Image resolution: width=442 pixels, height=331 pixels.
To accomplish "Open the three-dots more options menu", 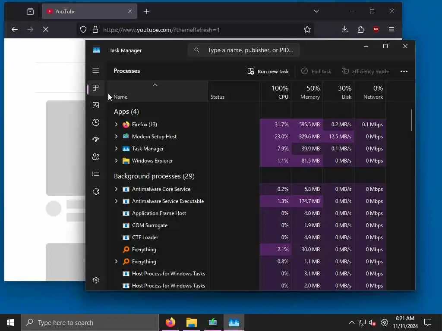I will [404, 71].
